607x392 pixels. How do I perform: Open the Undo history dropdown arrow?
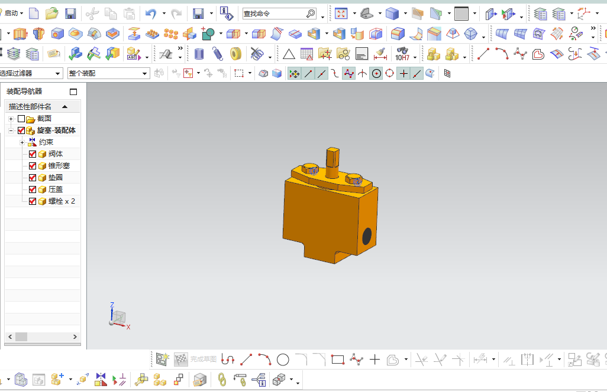[x=164, y=14]
